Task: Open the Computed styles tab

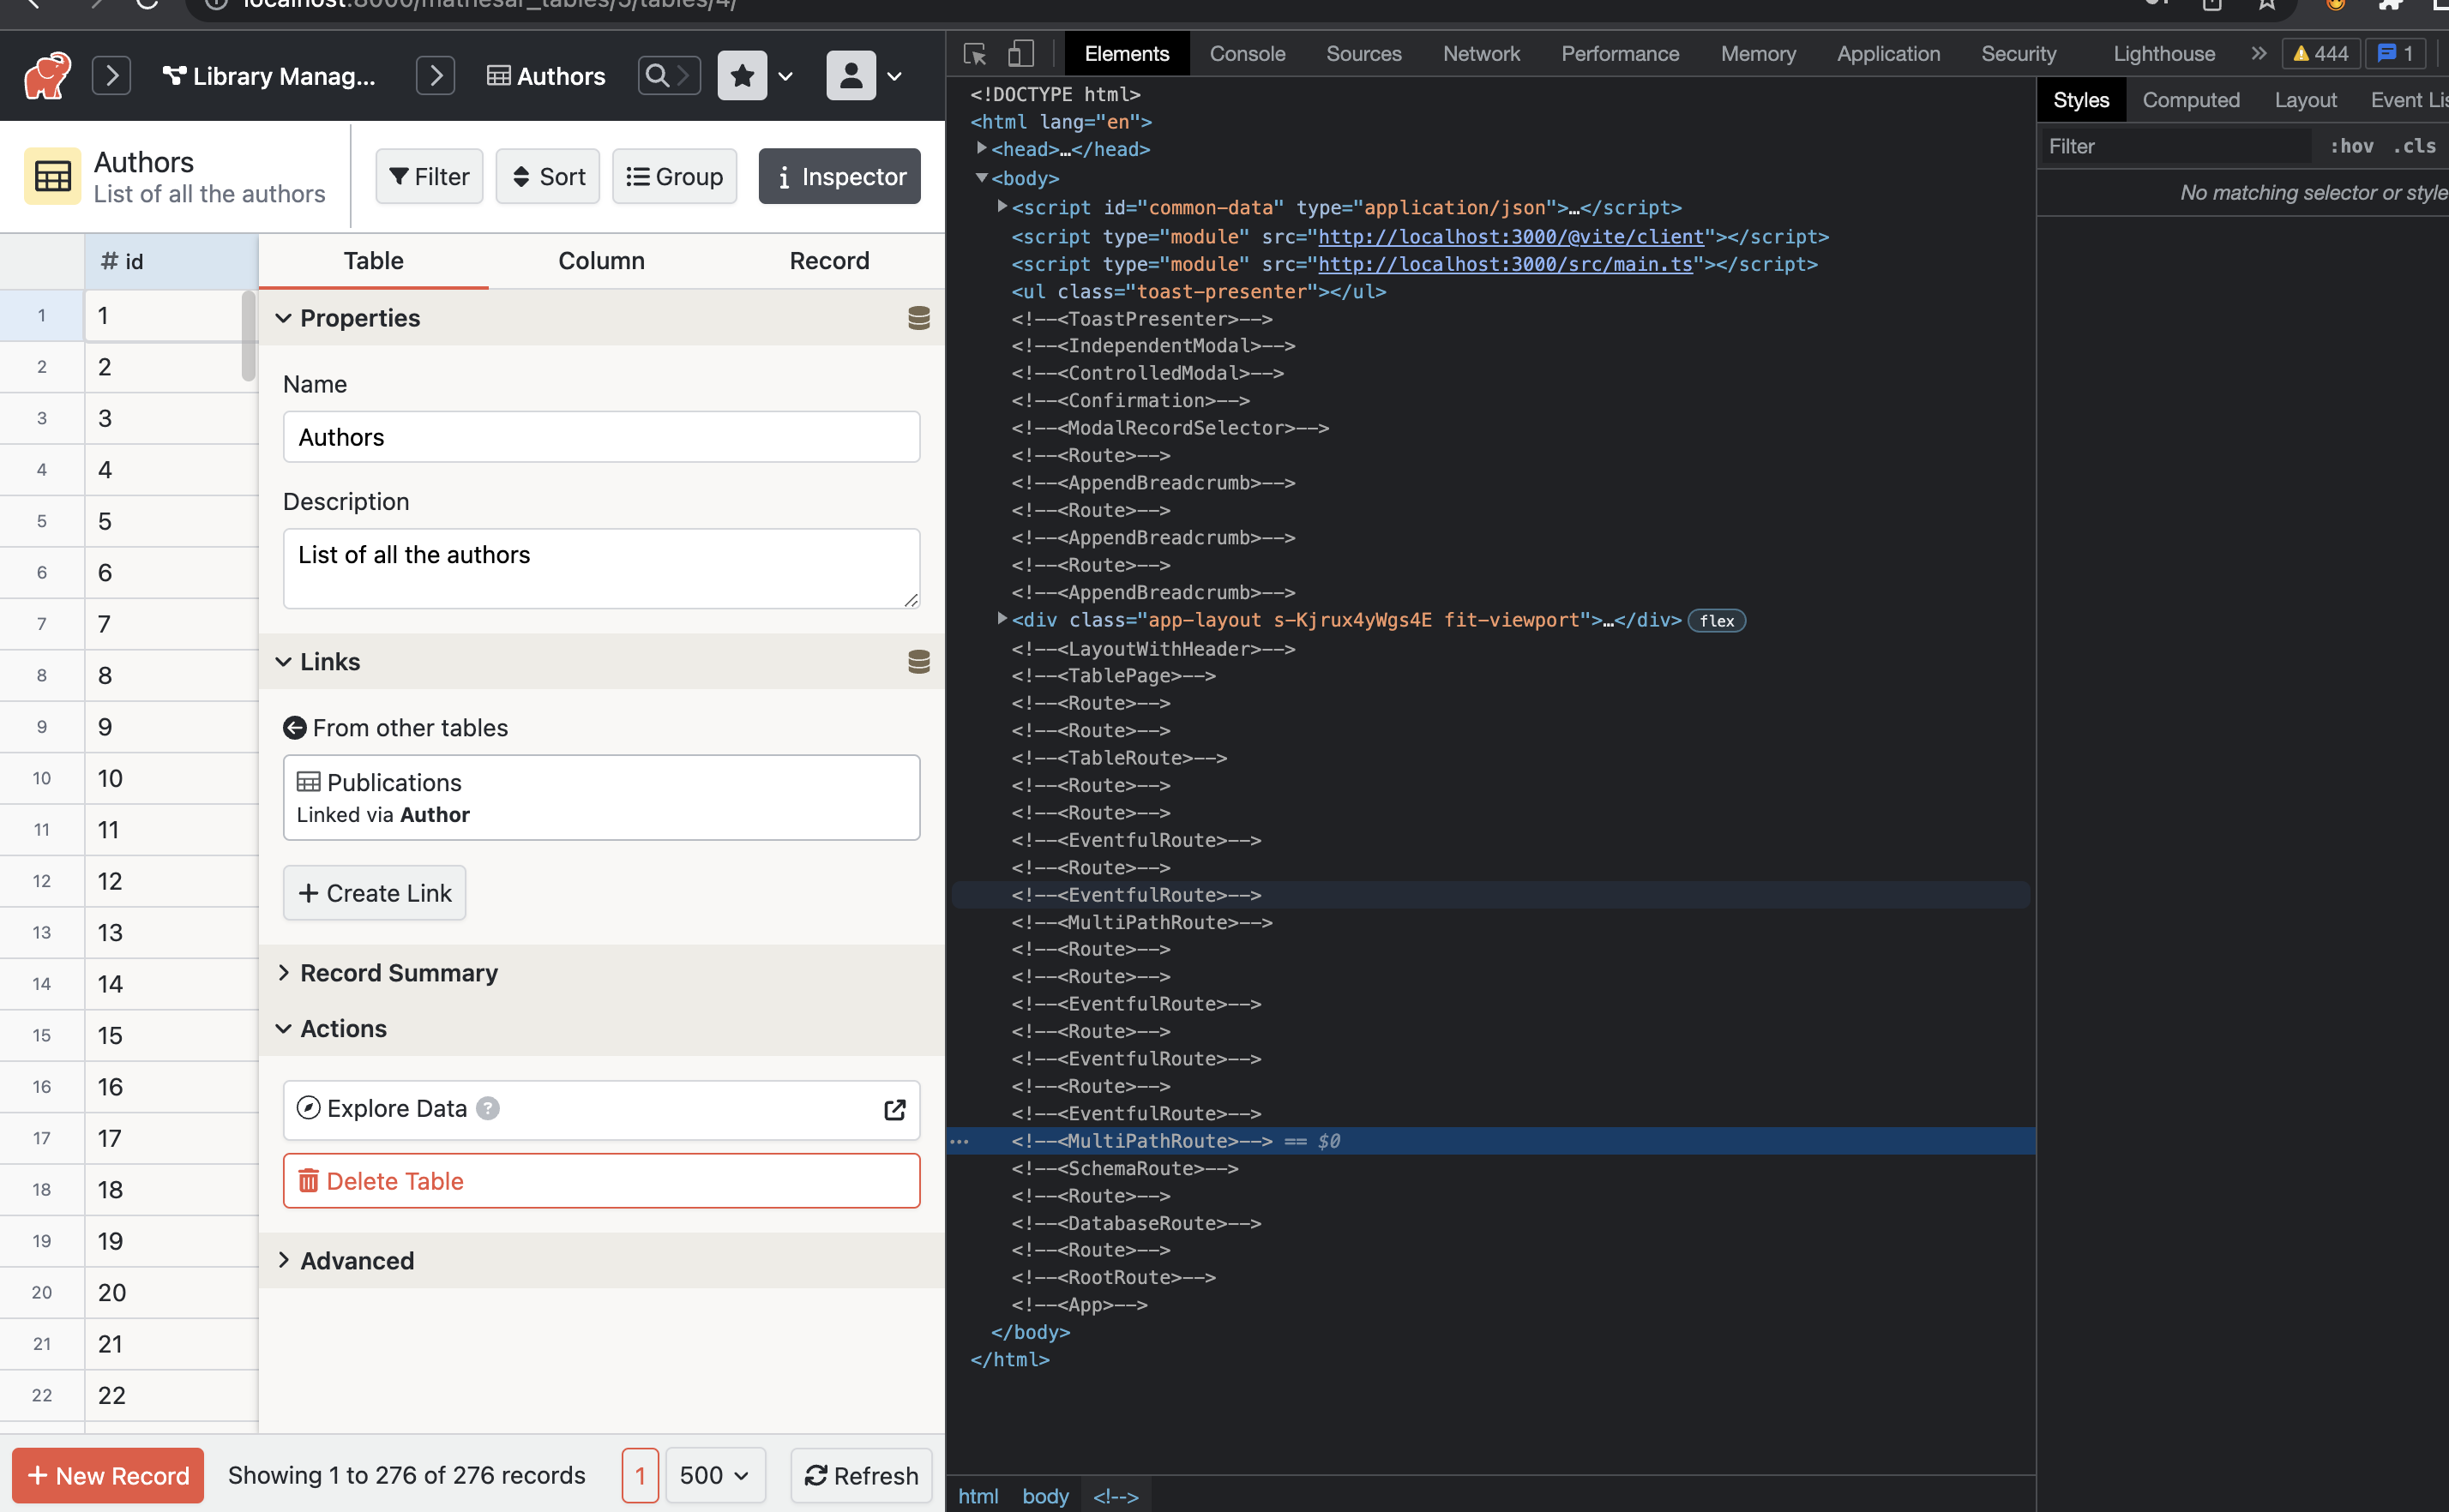Action: [2190, 99]
